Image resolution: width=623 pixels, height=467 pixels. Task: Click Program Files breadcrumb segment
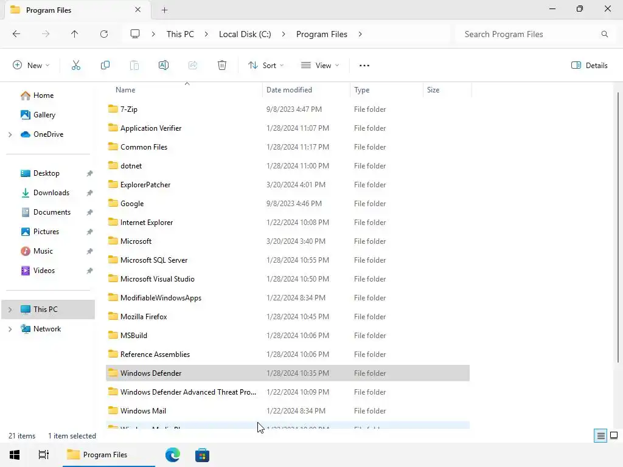(x=321, y=34)
